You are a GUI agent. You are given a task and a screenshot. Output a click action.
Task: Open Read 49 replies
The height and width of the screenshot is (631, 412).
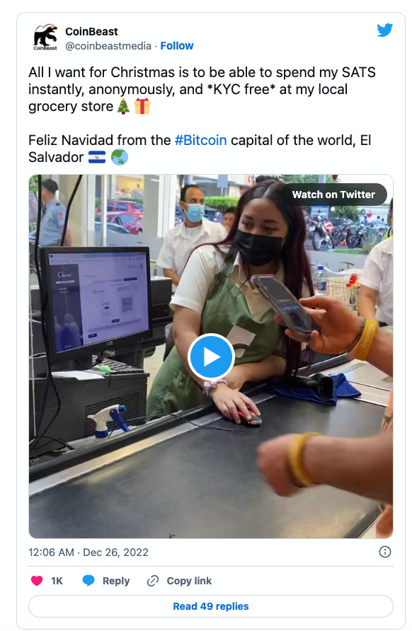point(211,606)
